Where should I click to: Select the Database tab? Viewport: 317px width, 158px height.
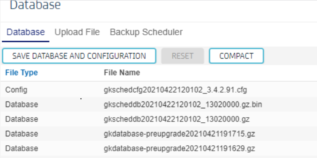point(26,32)
